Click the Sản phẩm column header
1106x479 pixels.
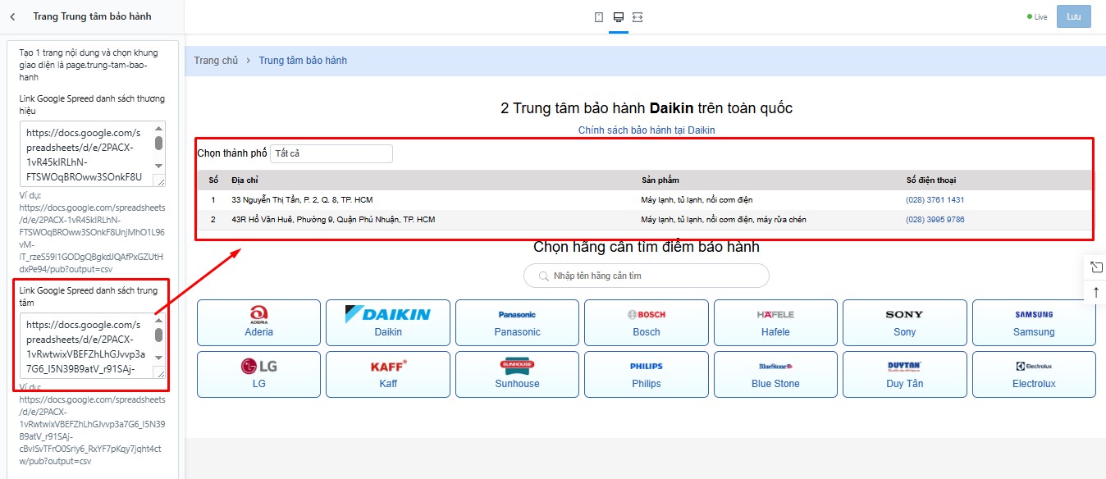(x=660, y=180)
